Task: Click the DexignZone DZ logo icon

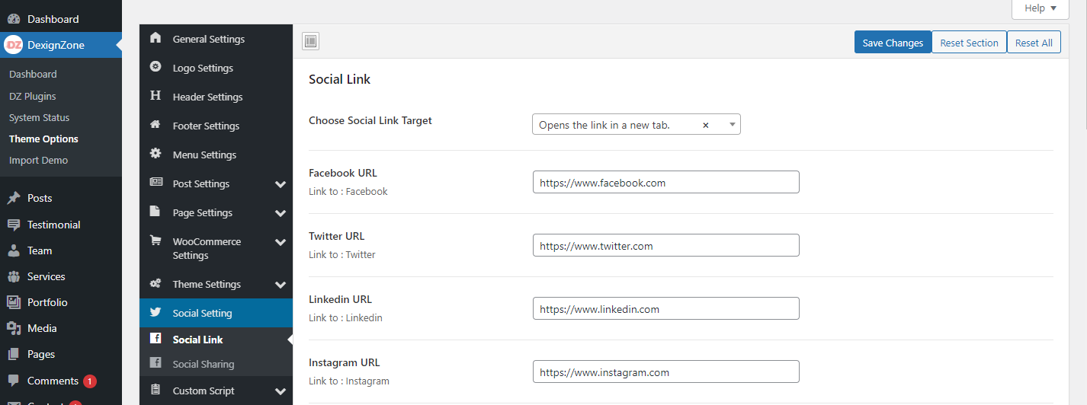Action: [x=13, y=45]
